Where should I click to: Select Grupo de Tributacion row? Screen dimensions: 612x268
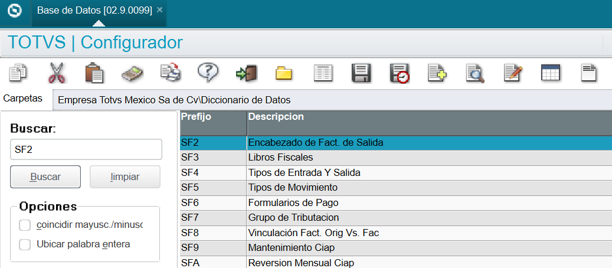click(429, 218)
